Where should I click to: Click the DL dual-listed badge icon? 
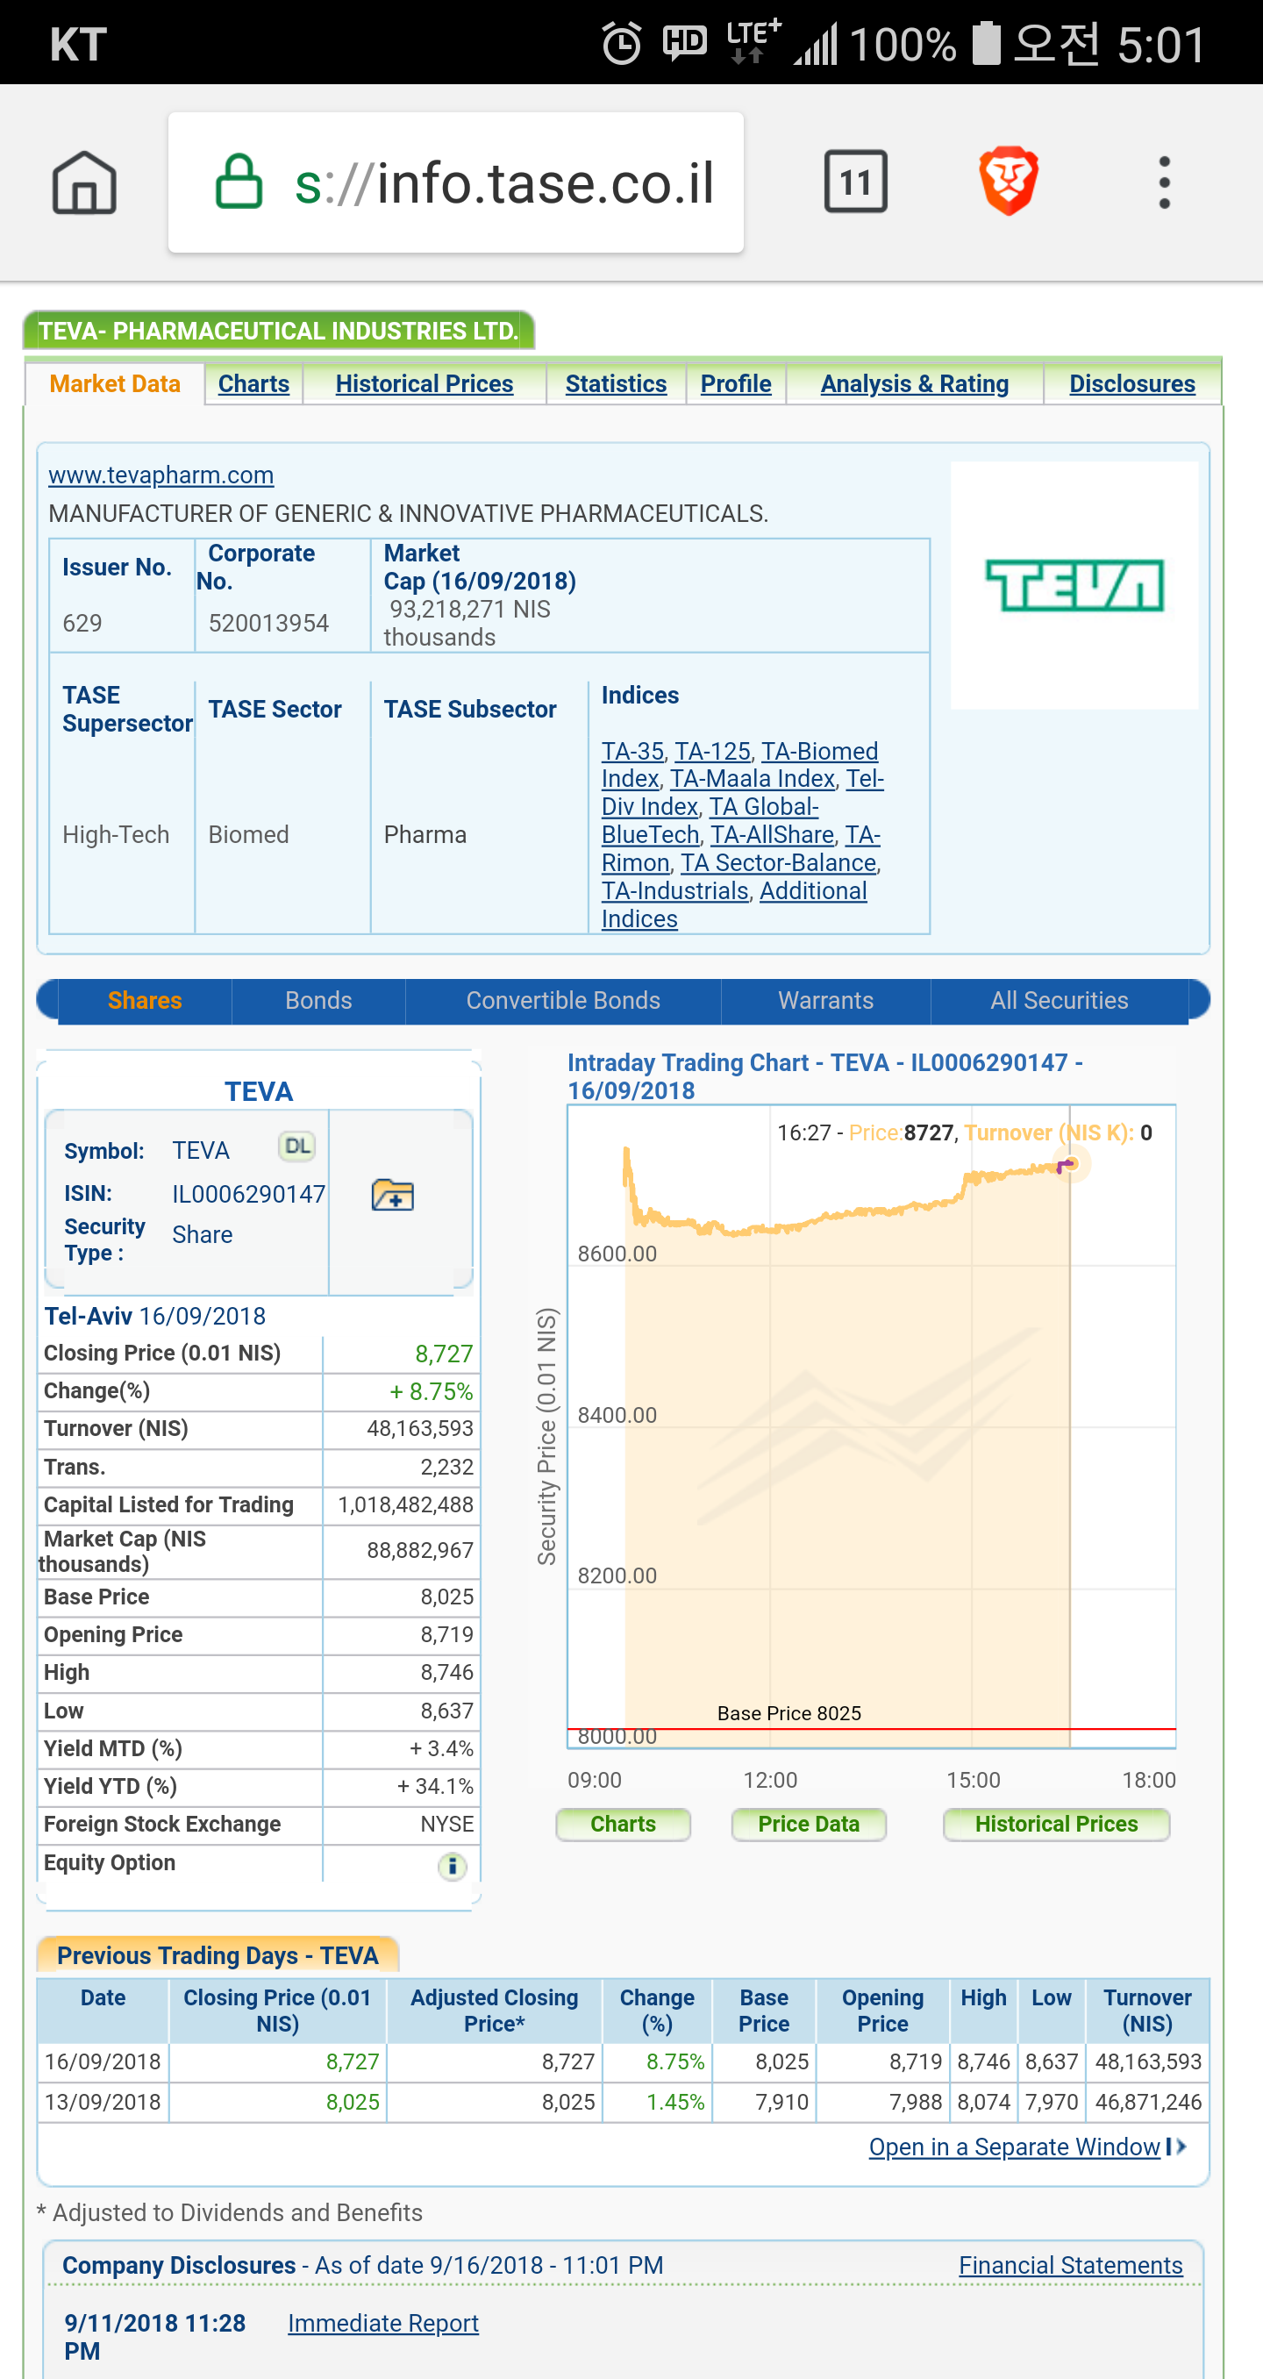(296, 1147)
